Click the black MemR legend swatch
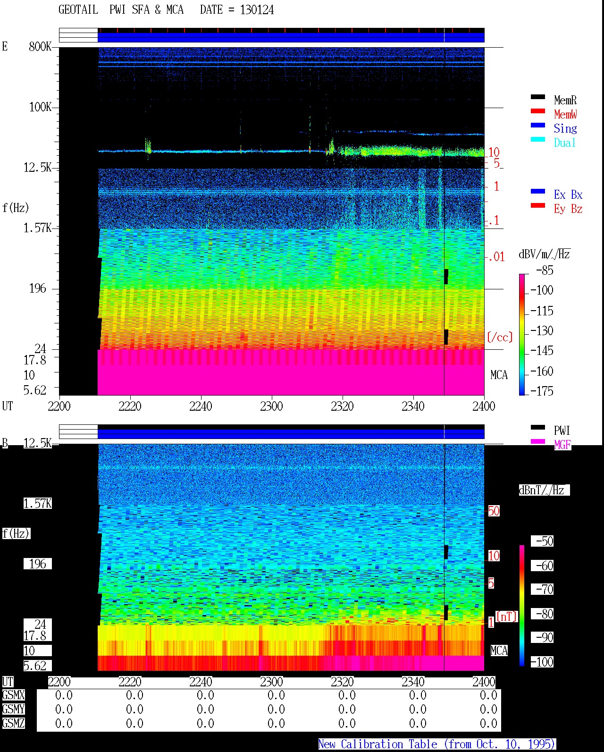The width and height of the screenshot is (604, 752). (538, 97)
